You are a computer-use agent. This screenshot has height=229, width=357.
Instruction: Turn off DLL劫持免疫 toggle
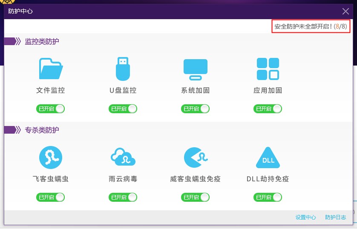pyautogui.click(x=268, y=197)
